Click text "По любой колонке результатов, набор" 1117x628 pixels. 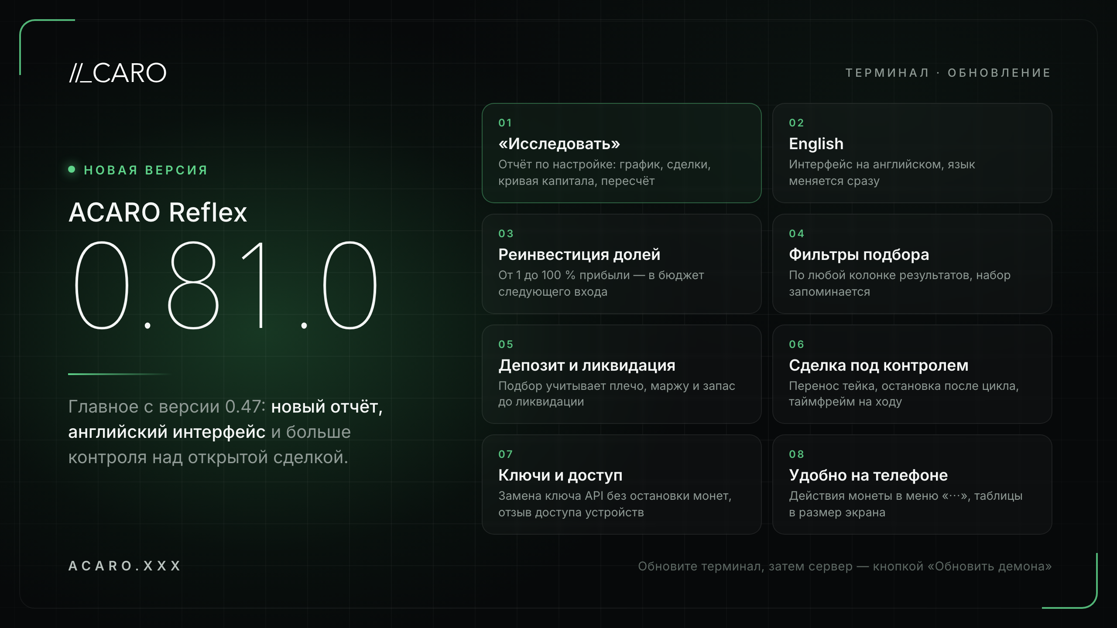point(900,275)
